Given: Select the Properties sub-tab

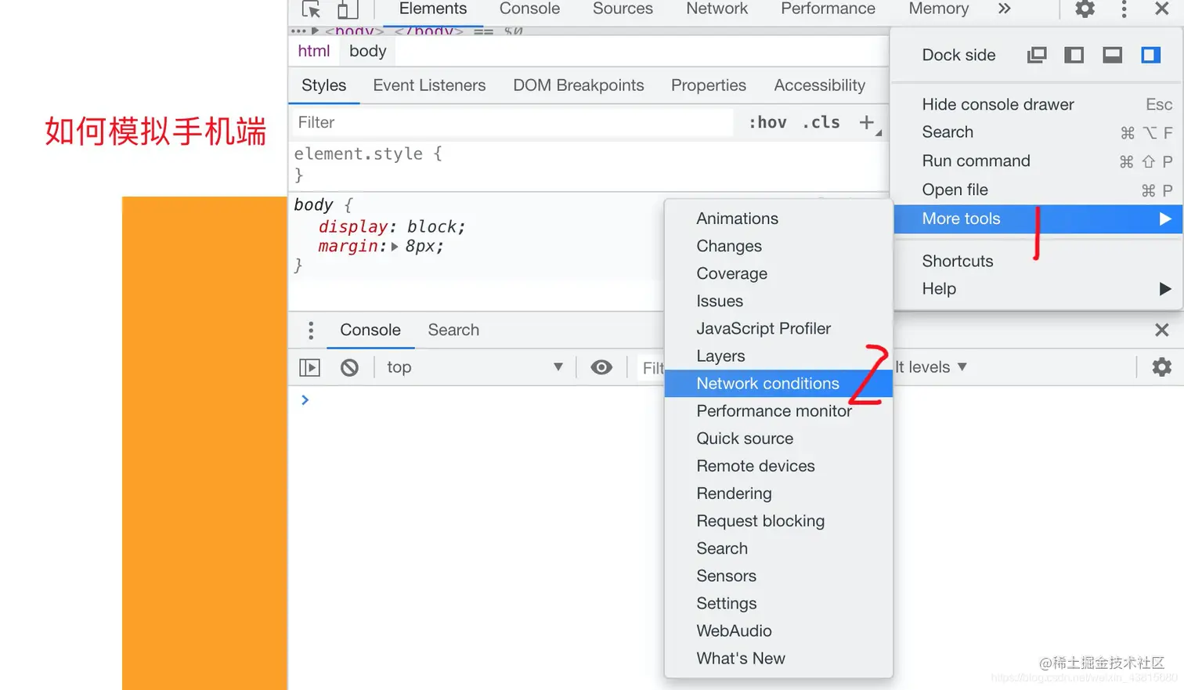Looking at the screenshot, I should pyautogui.click(x=709, y=85).
